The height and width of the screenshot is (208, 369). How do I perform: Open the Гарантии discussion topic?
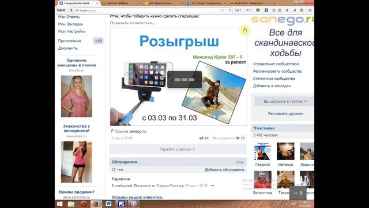(x=121, y=179)
